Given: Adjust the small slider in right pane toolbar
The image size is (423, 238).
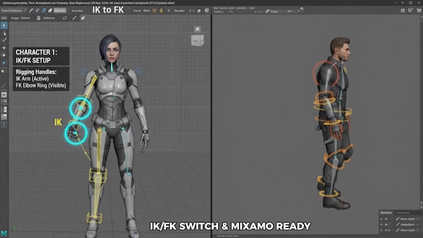Looking at the screenshot, I should (258, 12).
